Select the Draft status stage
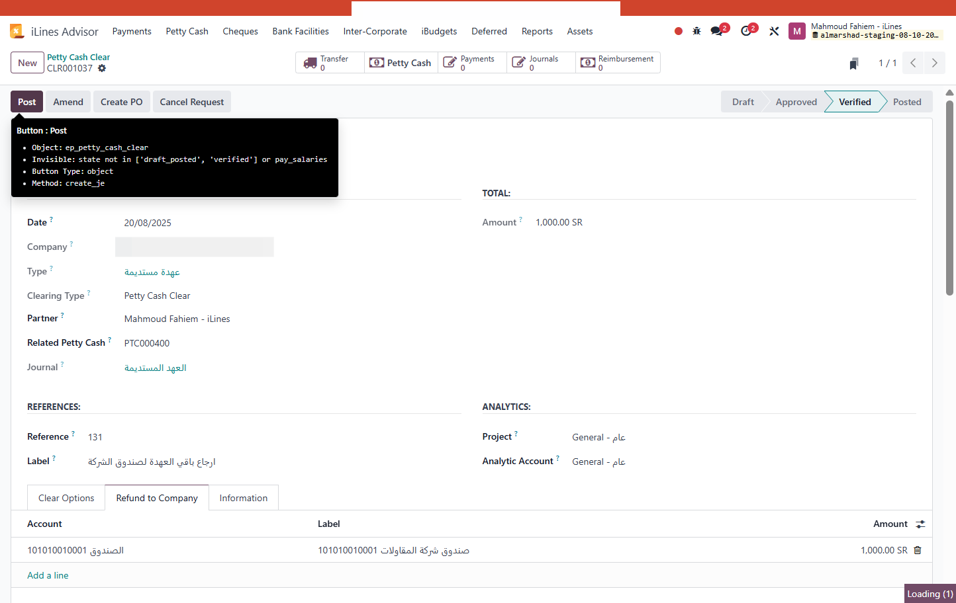956x603 pixels. 743,102
